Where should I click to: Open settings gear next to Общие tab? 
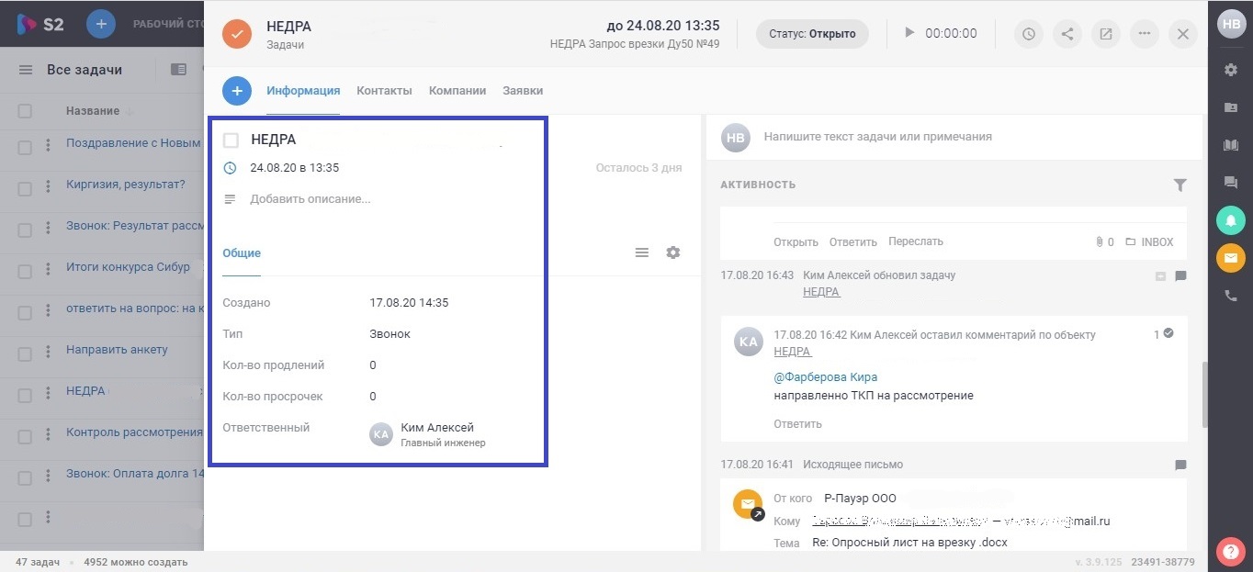pos(673,252)
